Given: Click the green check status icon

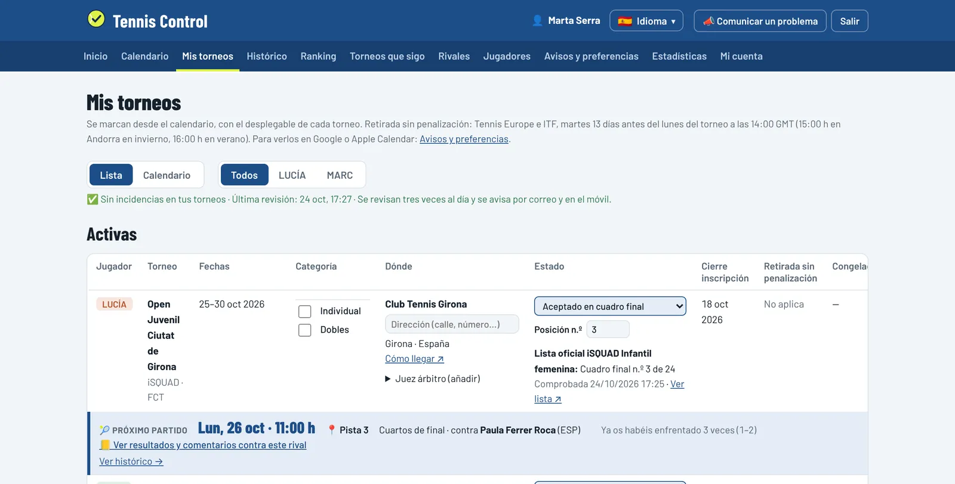Looking at the screenshot, I should [x=93, y=199].
